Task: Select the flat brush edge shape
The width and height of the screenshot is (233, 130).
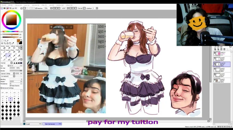Action: coord(21,63)
